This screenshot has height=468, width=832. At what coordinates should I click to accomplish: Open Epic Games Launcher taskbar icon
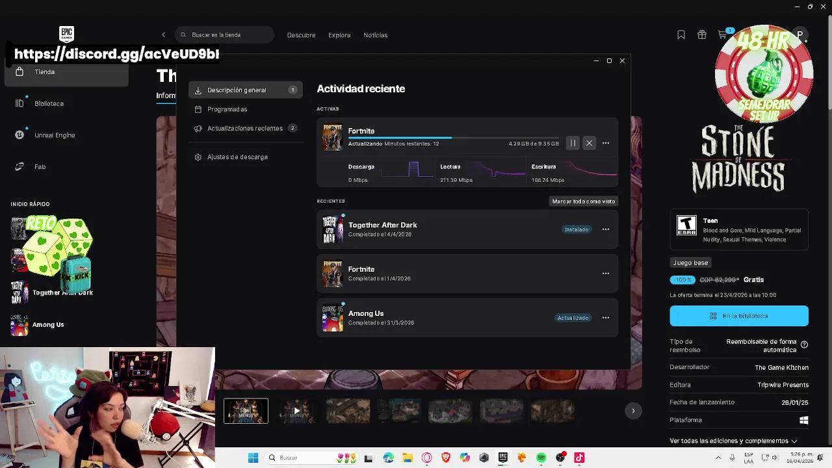(x=502, y=458)
